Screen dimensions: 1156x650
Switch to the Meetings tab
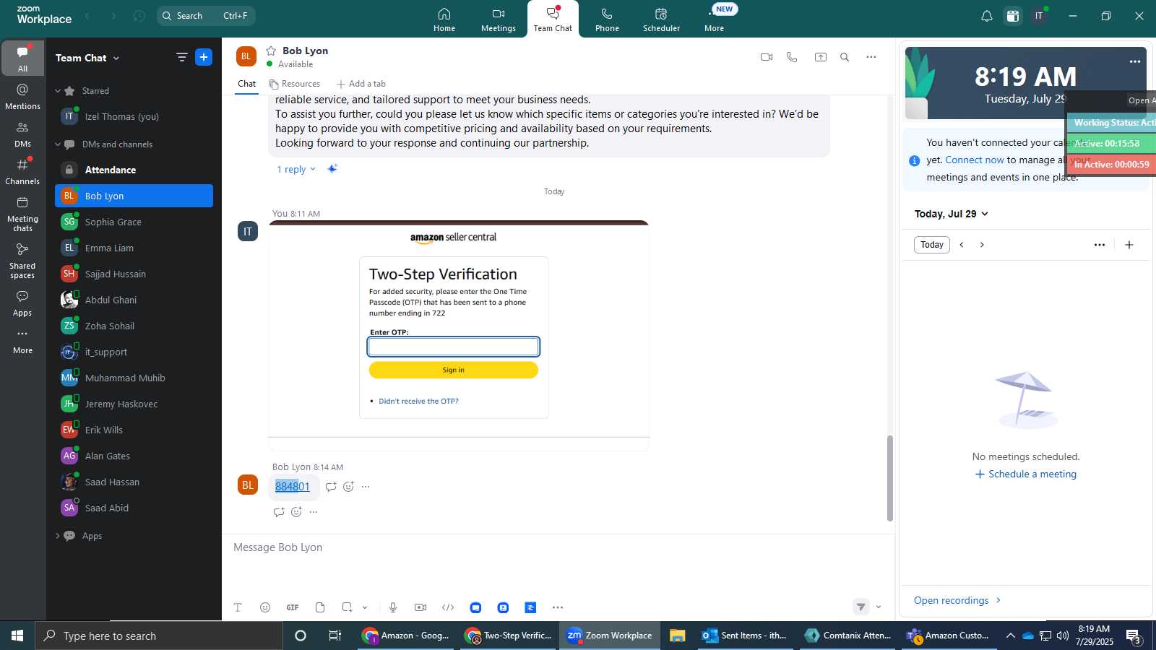click(499, 19)
